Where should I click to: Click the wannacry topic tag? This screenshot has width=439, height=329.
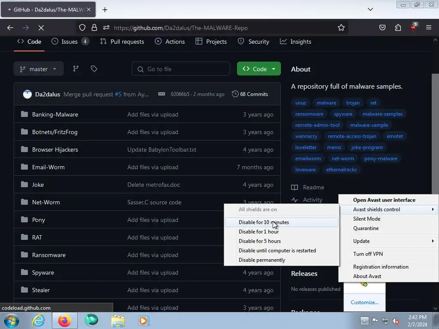[306, 136]
